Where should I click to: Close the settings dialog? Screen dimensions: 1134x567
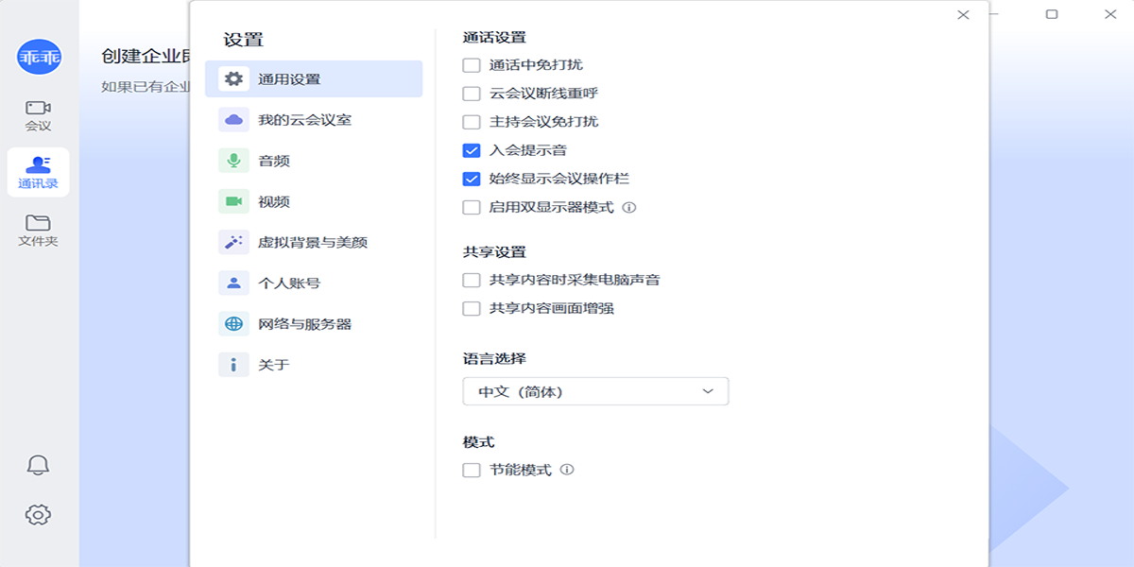coord(963,15)
